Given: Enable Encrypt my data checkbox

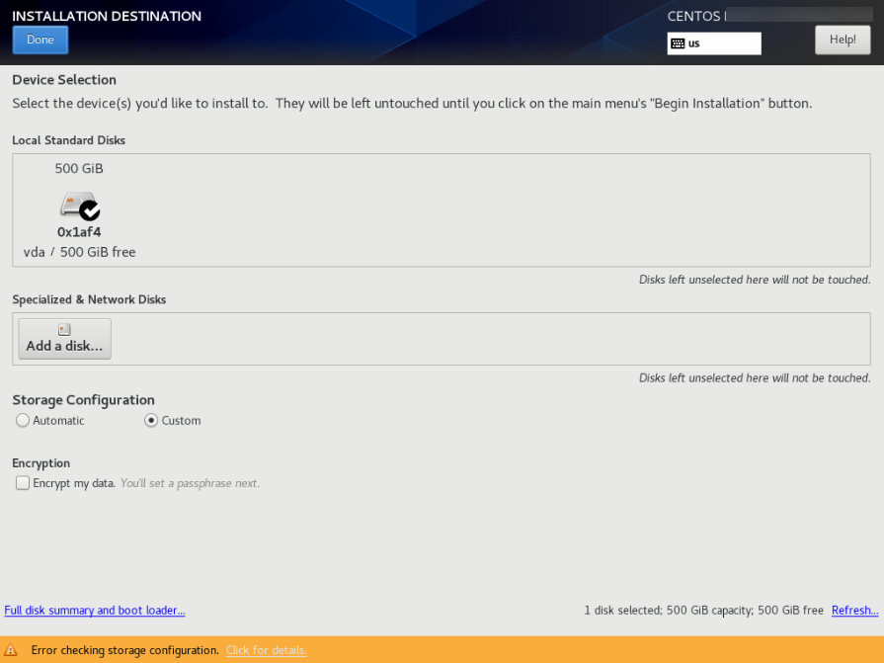Looking at the screenshot, I should pyautogui.click(x=23, y=483).
